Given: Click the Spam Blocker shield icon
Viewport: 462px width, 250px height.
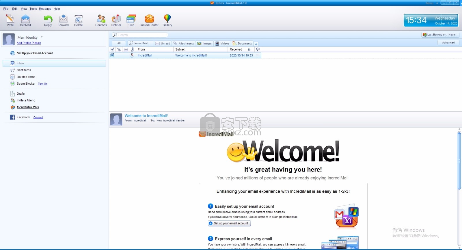Looking at the screenshot, I should click(12, 84).
